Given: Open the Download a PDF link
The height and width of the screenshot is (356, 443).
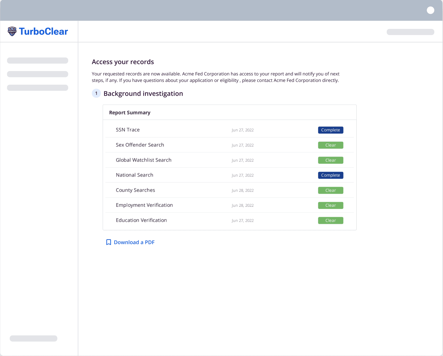Looking at the screenshot, I should click(134, 242).
